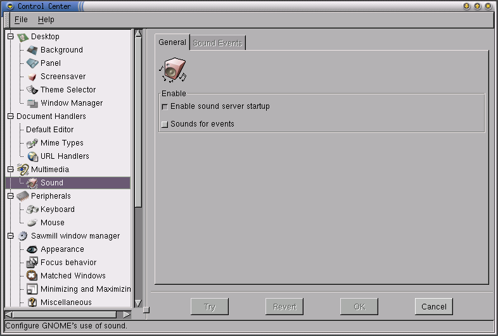Viewport: 498px width, 336px height.
Task: Open the Mime Types icon
Action: pos(32,143)
